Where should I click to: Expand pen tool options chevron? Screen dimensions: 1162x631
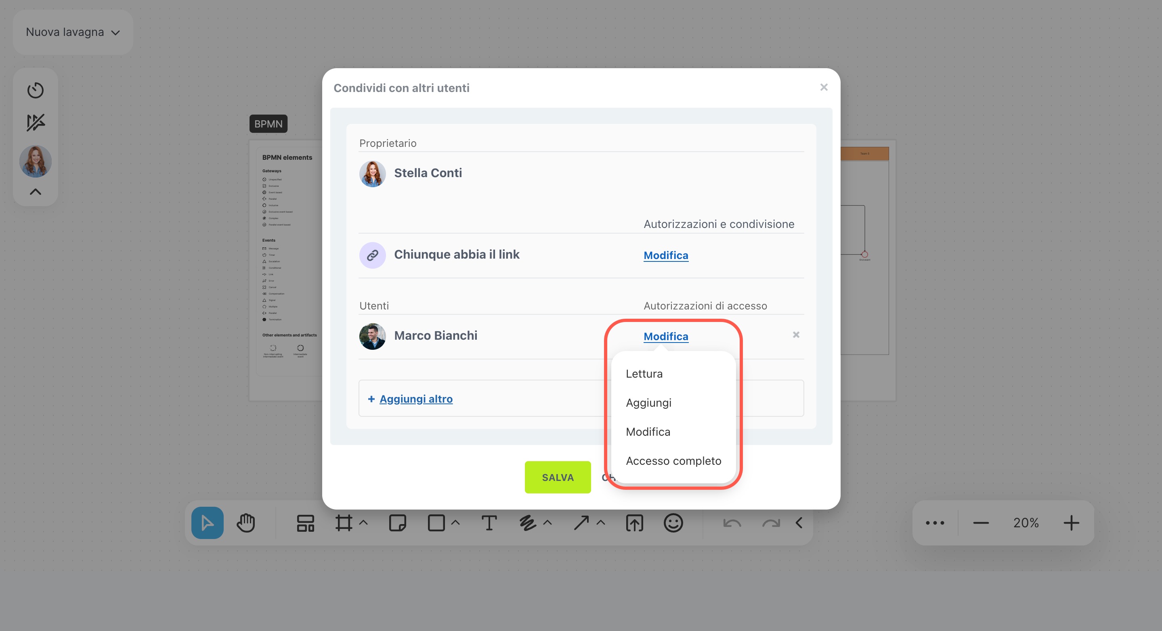547,523
